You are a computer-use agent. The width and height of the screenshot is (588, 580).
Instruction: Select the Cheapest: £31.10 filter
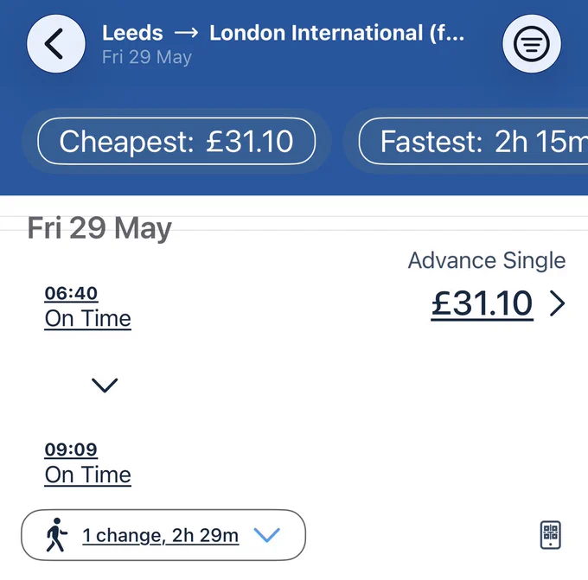tap(176, 141)
